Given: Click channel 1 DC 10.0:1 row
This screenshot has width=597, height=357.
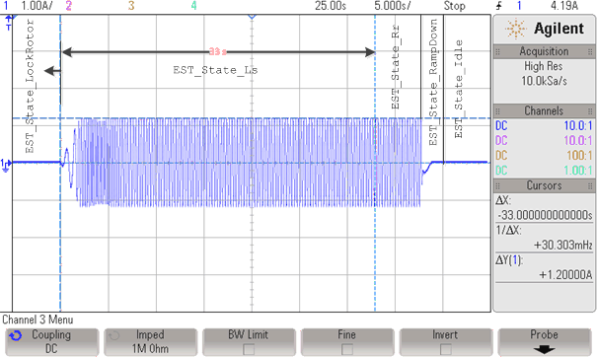Looking at the screenshot, I should pos(544,125).
